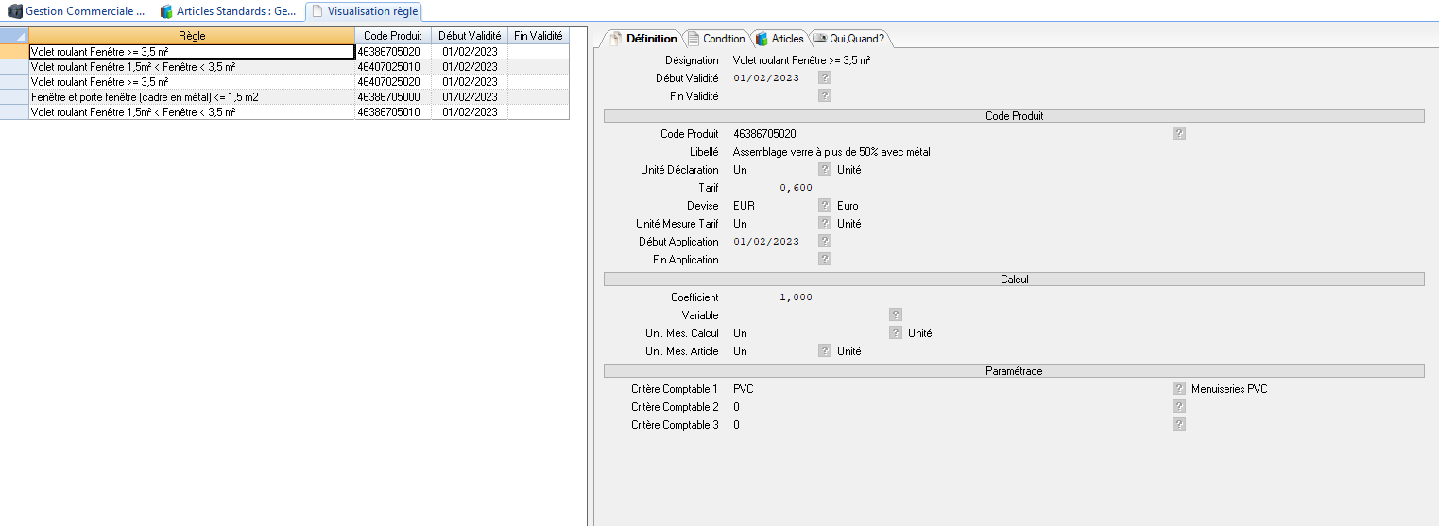Click the Fin Validité column header
The width and height of the screenshot is (1439, 526).
click(538, 36)
